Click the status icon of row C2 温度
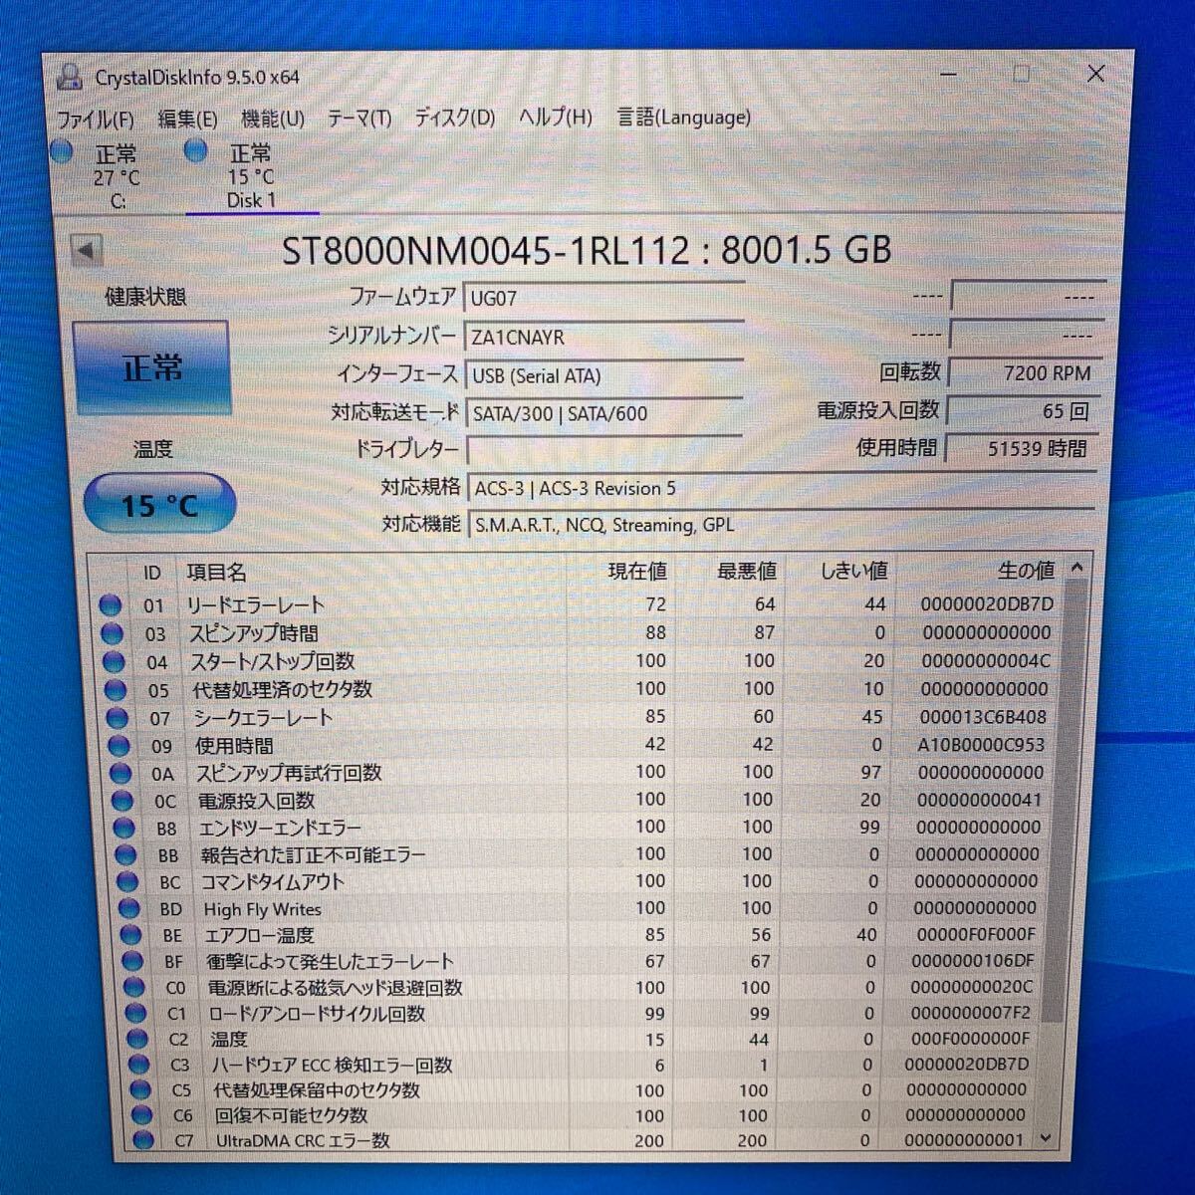Viewport: 1195px width, 1195px height. (x=137, y=1039)
